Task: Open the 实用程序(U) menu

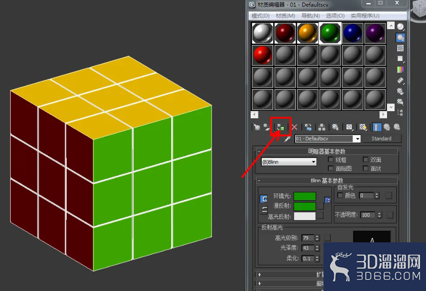Action: click(x=365, y=16)
